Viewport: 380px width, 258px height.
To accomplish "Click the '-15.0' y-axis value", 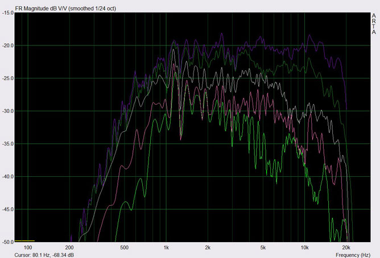I will pyautogui.click(x=7, y=13).
